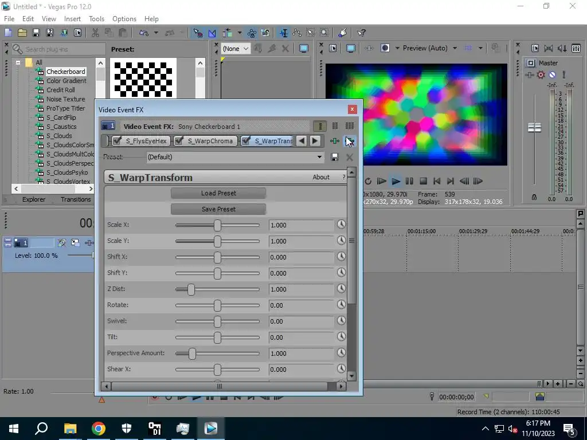This screenshot has width=587, height=440.
Task: Toggle the Auto Ripple icon
Action: pos(227,33)
